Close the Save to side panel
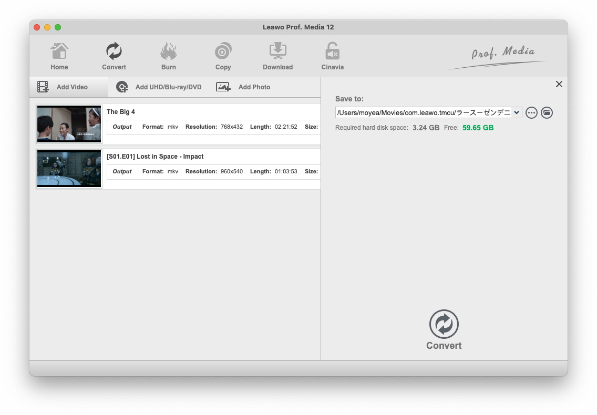This screenshot has width=597, height=415. pos(559,84)
